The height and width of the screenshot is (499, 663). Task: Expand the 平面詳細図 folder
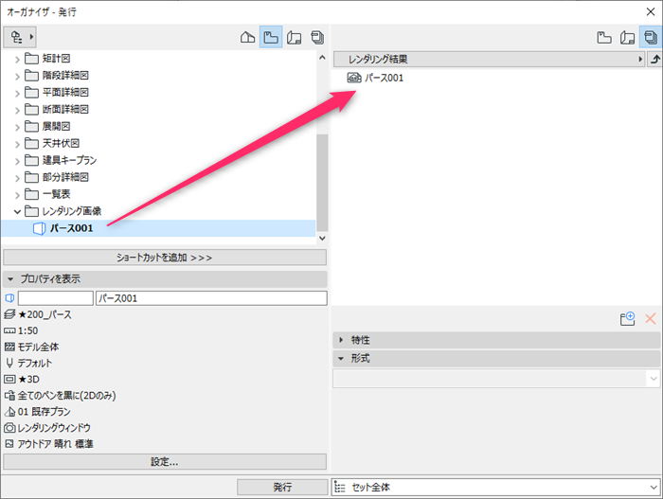pyautogui.click(x=17, y=93)
